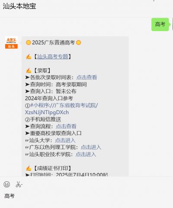
Task: Click the sun emoji after 2025广东普通高考
Action: [x=78, y=42]
